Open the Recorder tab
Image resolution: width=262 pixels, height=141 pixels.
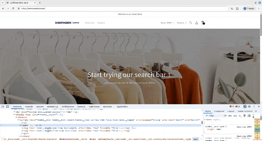click(x=107, y=107)
